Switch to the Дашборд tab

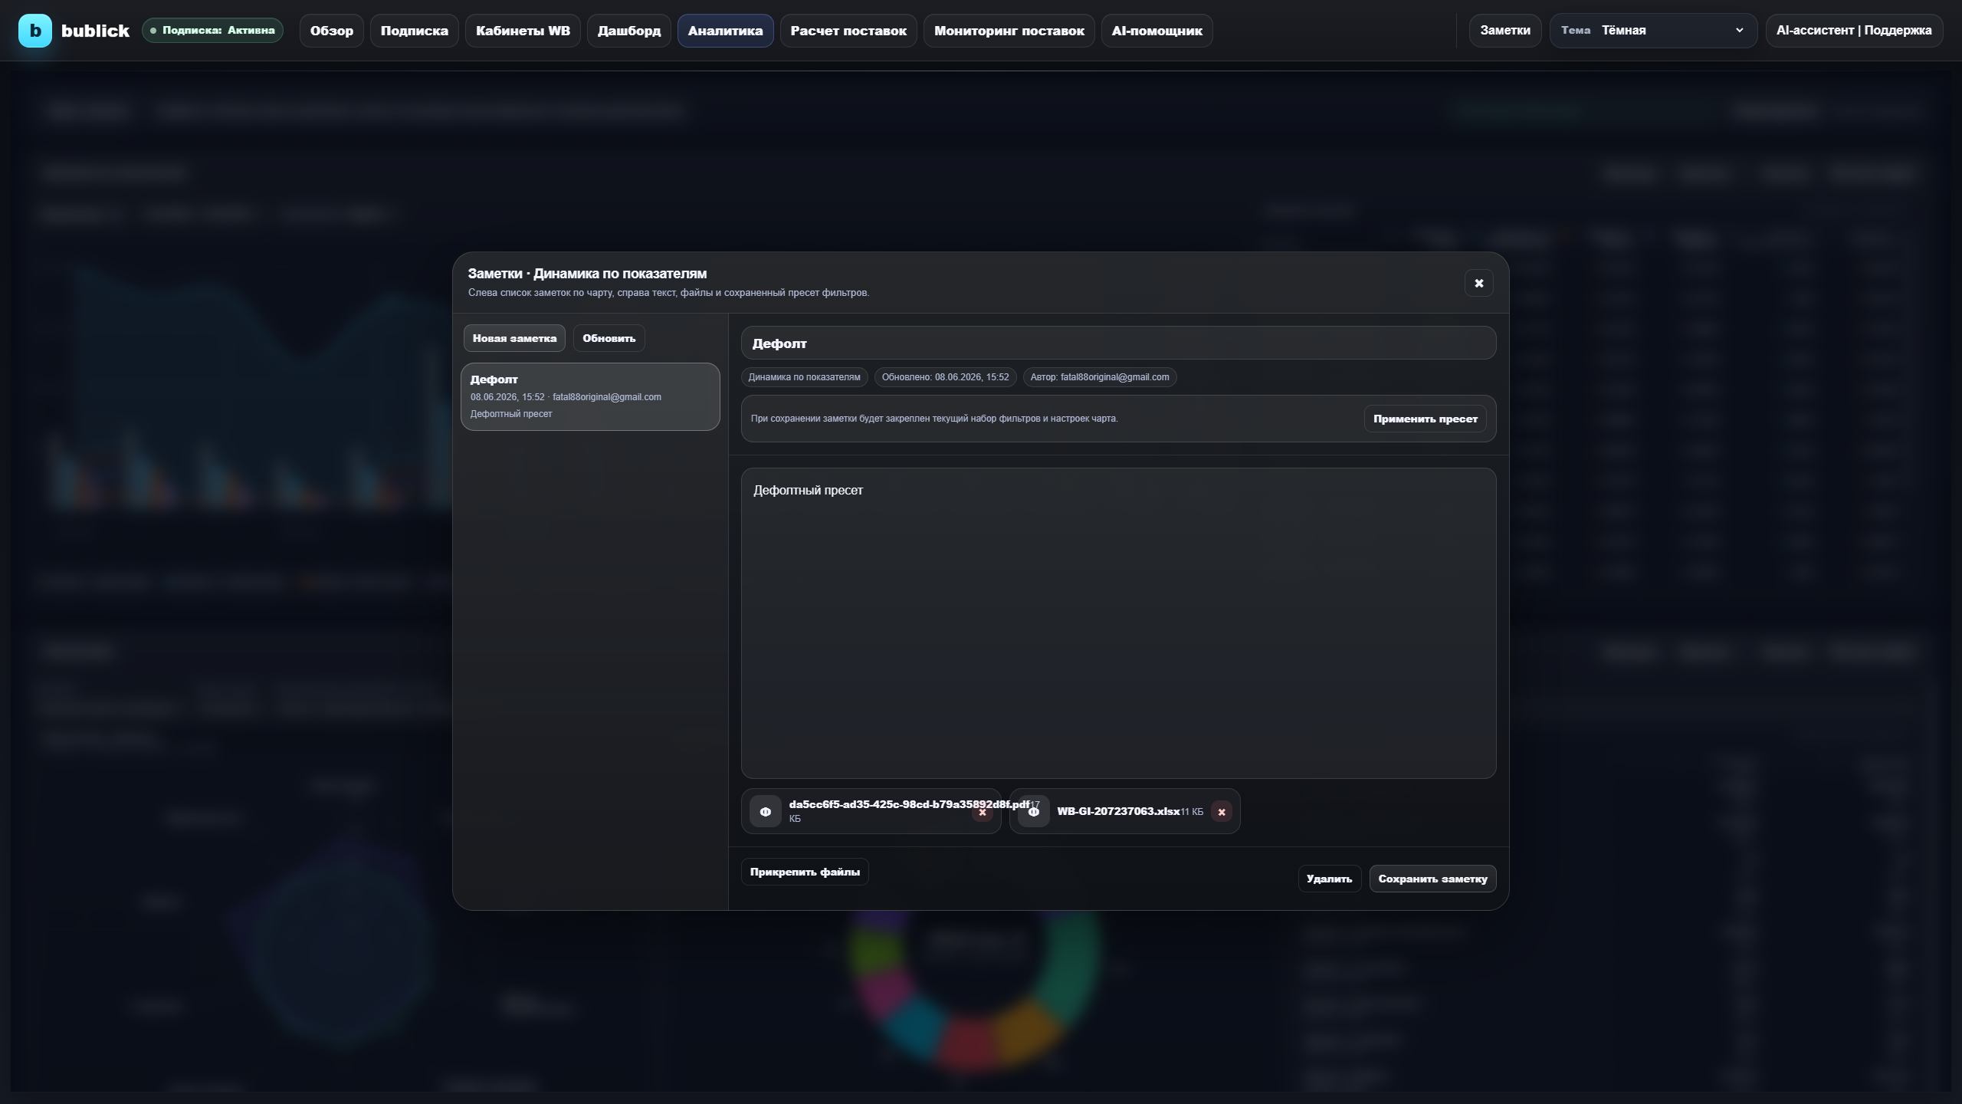pos(629,31)
